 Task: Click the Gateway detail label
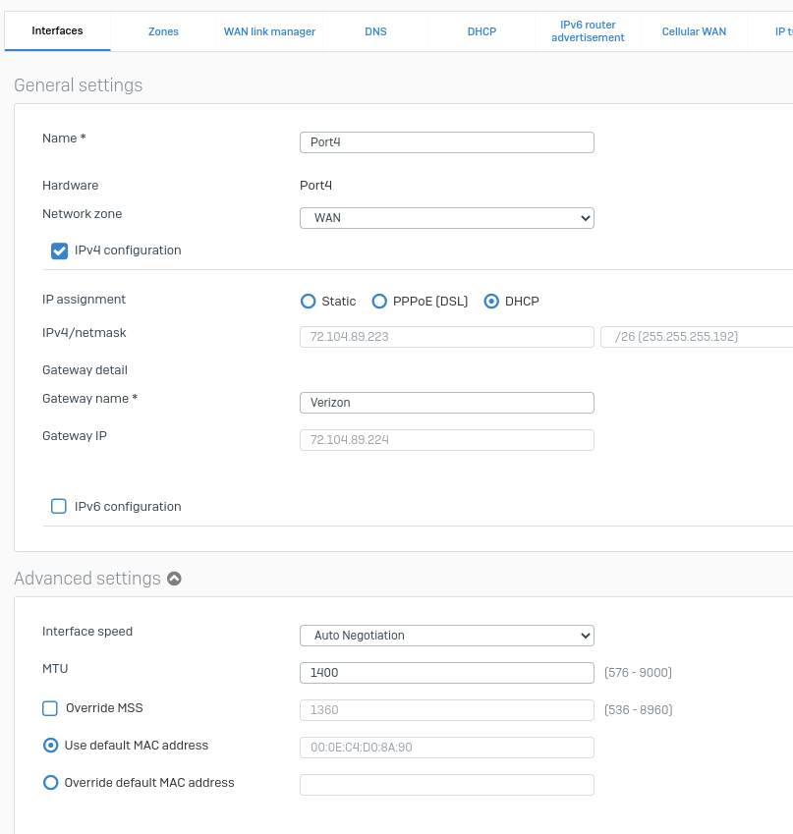click(x=85, y=369)
